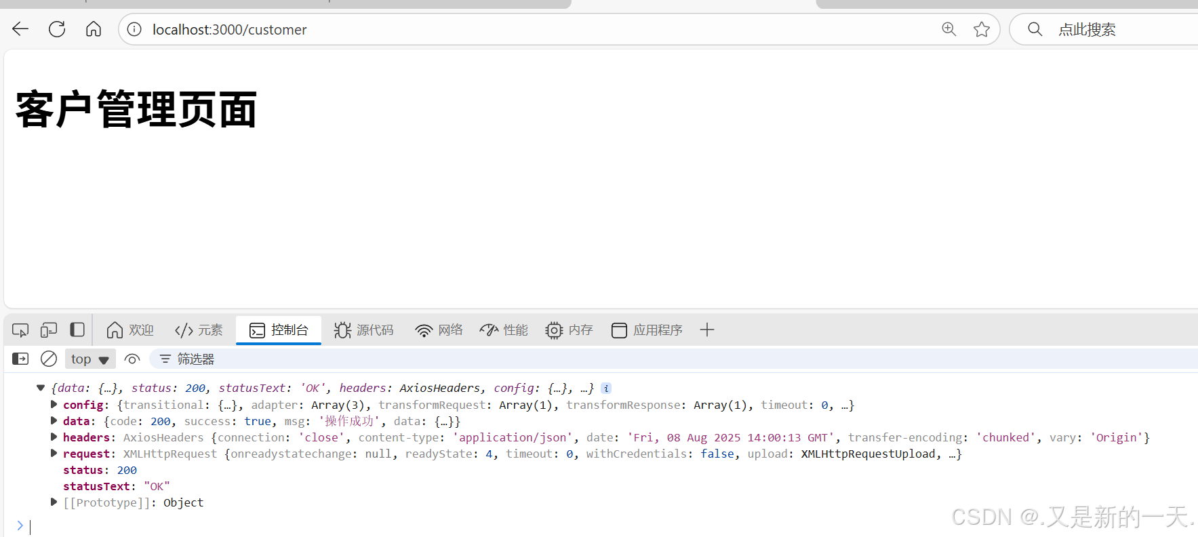
Task: Activate the inspect element picker tool
Action: click(20, 330)
